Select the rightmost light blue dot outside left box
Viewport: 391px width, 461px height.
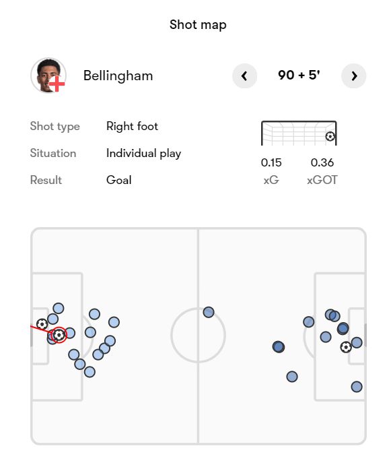point(114,322)
